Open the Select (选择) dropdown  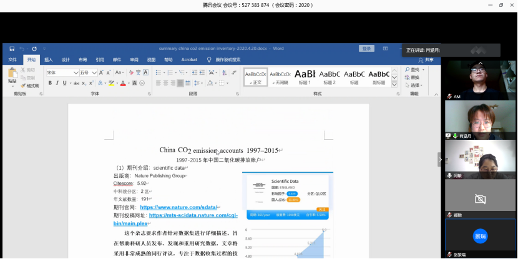[x=414, y=86]
